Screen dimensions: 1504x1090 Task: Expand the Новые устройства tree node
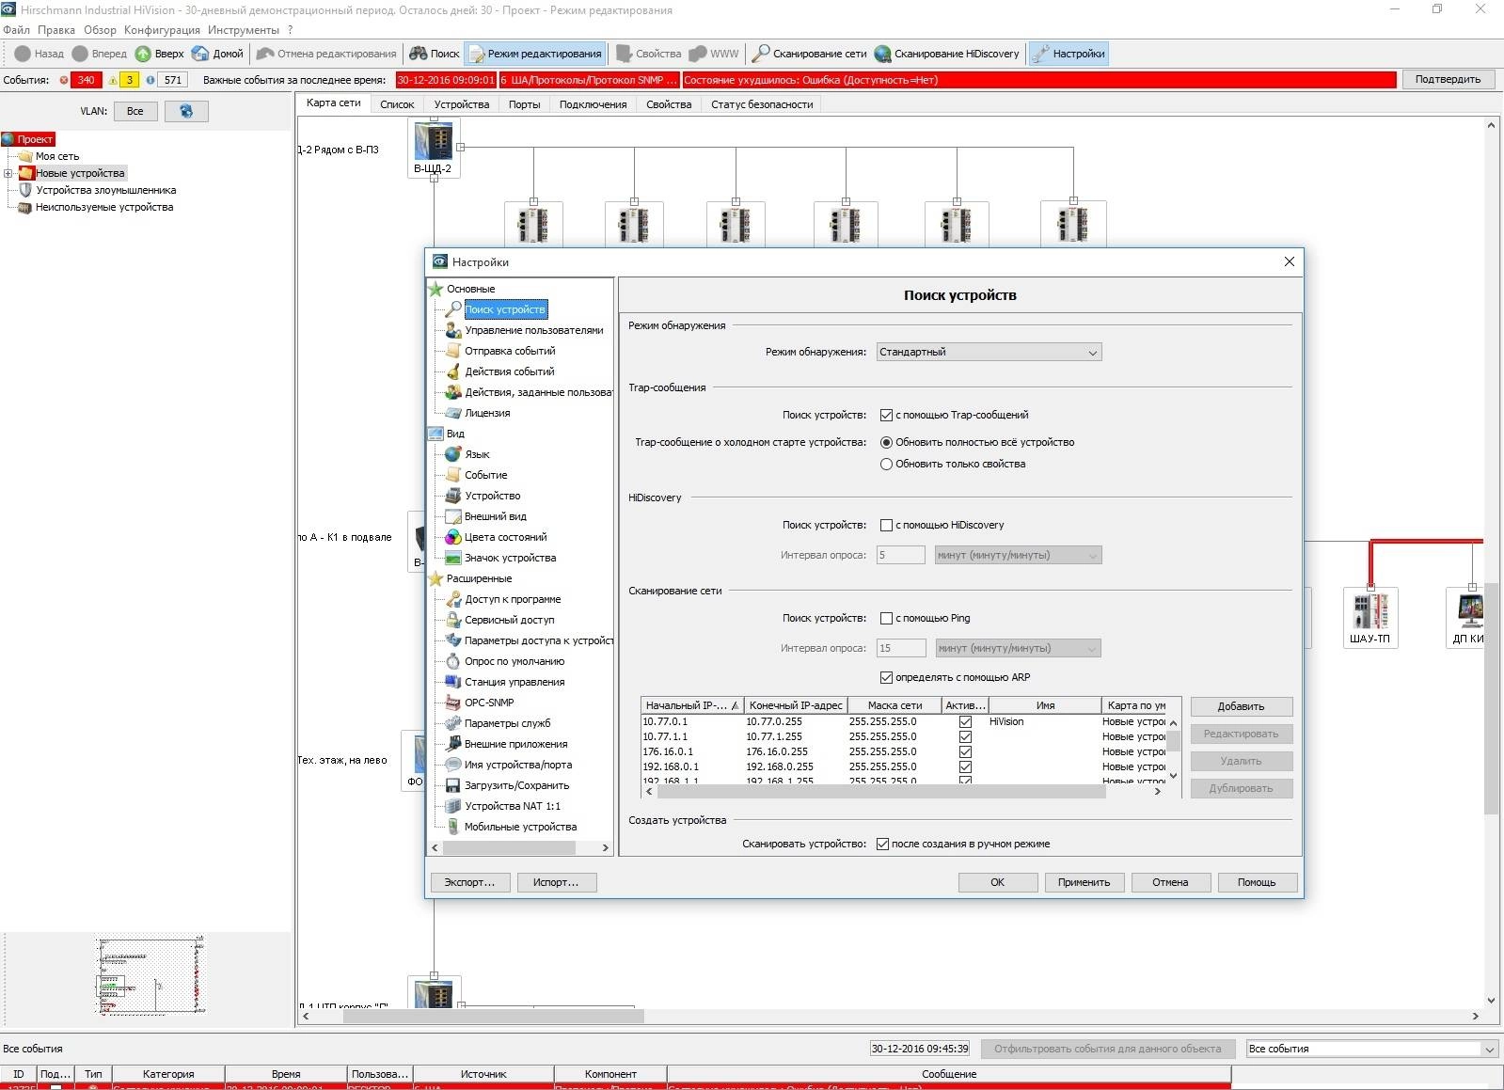pos(8,173)
